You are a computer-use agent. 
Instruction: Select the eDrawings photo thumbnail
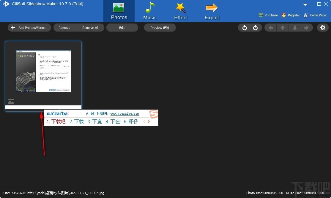click(43, 71)
